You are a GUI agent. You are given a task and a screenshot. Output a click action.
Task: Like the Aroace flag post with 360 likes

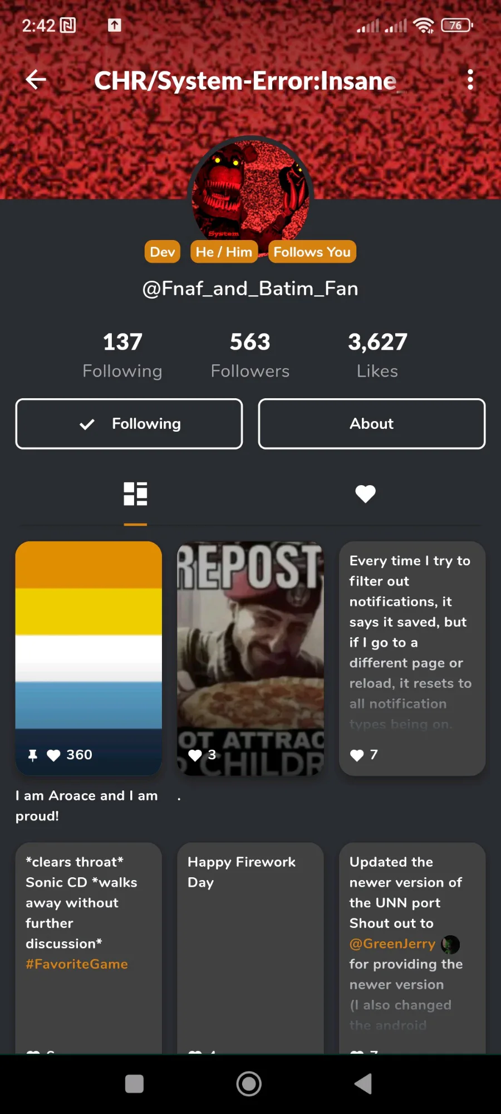(x=53, y=755)
